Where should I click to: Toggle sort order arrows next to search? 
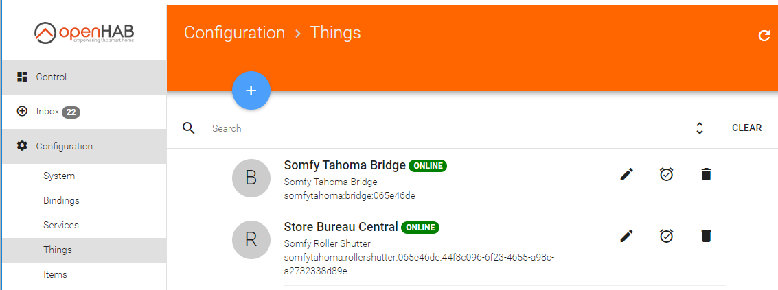(700, 128)
